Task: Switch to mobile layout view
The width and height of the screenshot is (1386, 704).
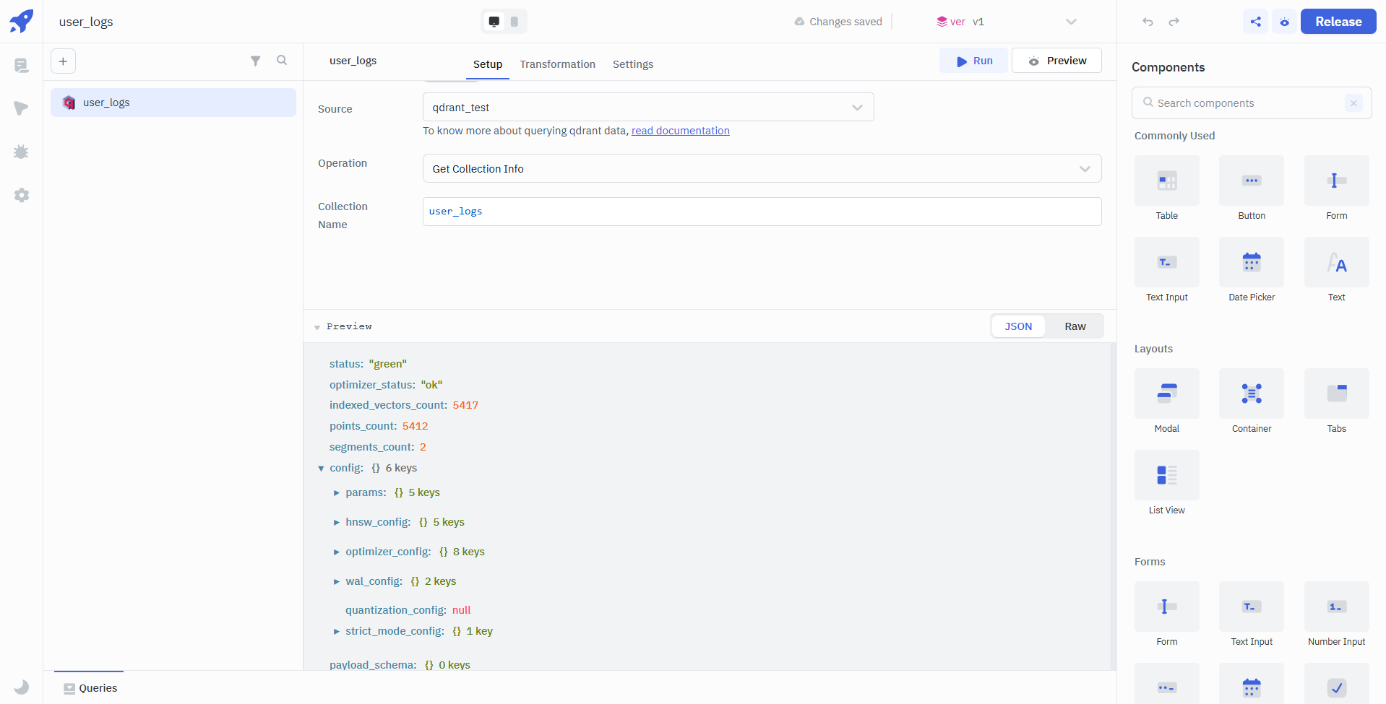Action: tap(515, 22)
